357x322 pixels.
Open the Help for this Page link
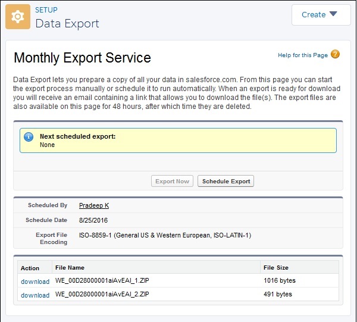click(303, 55)
